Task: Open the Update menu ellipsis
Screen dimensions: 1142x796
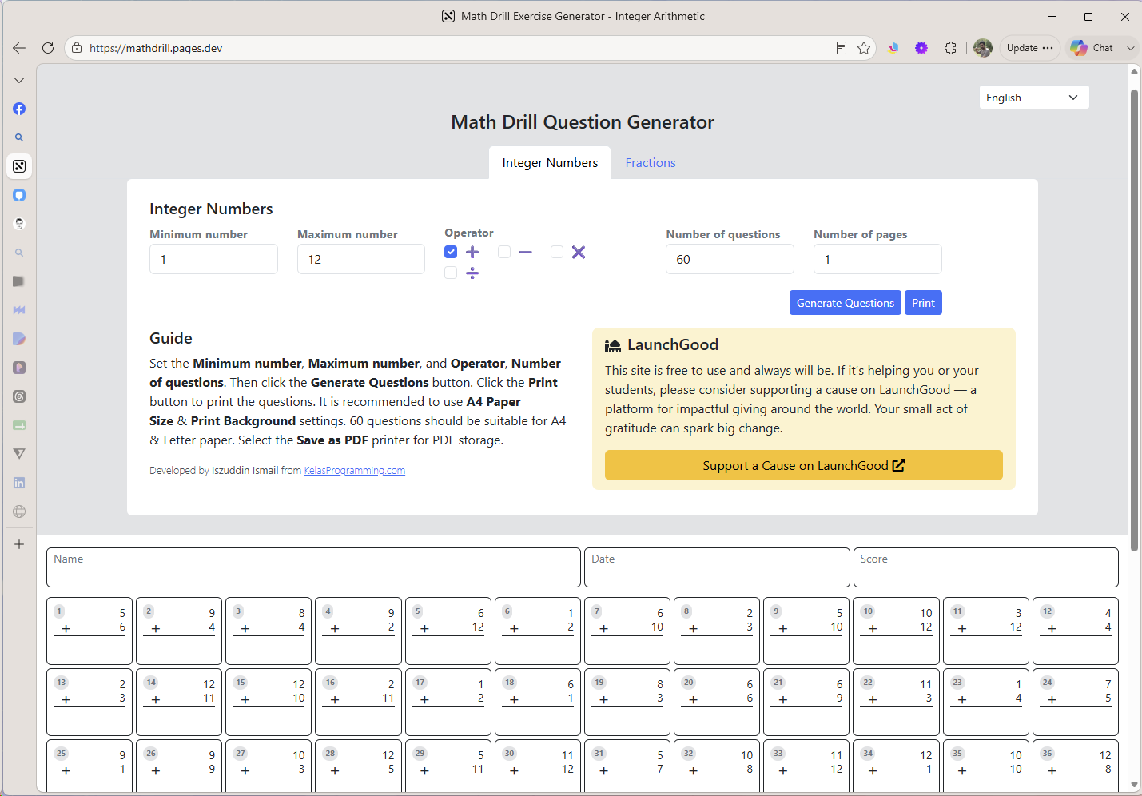Action: pos(1048,48)
